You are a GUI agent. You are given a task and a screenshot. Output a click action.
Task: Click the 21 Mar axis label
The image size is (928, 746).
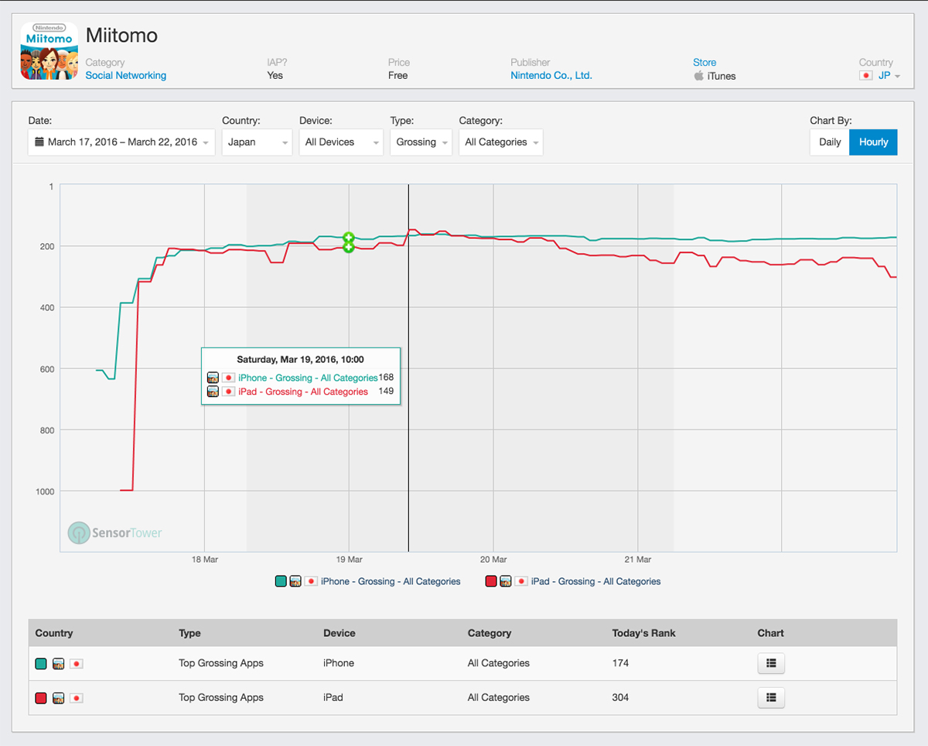tap(638, 559)
